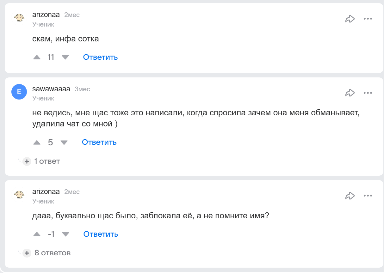Downvote sawawaaaa's comment

(x=65, y=142)
